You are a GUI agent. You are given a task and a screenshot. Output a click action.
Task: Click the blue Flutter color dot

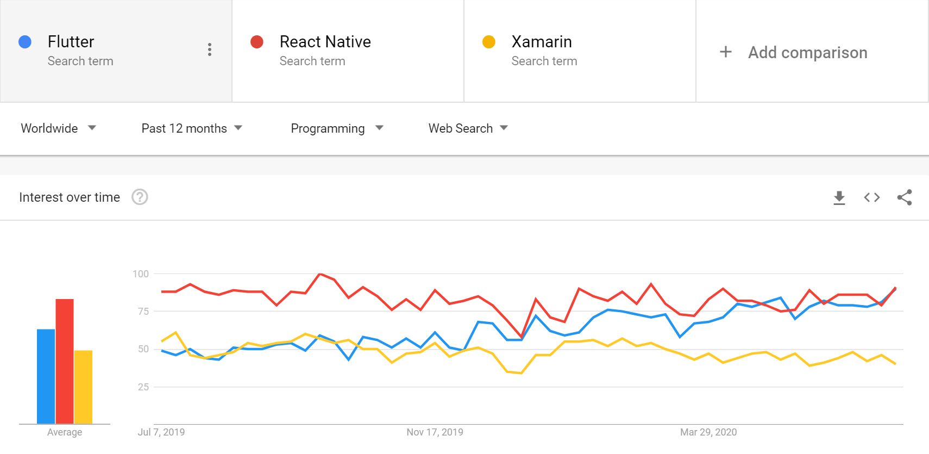(25, 42)
